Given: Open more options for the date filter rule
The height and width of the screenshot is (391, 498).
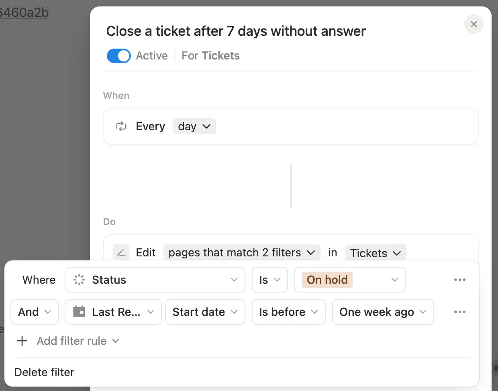Looking at the screenshot, I should tap(460, 312).
